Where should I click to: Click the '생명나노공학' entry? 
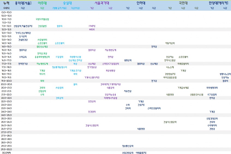(x=225, y=74)
